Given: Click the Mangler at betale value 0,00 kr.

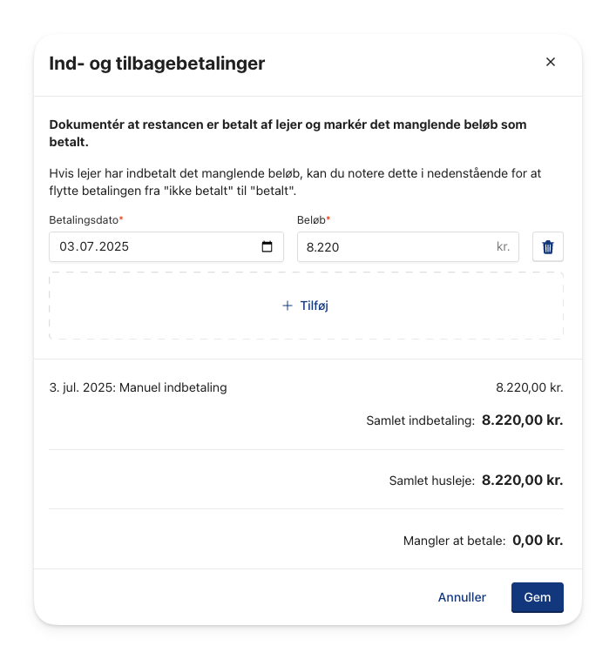Looking at the screenshot, I should [538, 540].
